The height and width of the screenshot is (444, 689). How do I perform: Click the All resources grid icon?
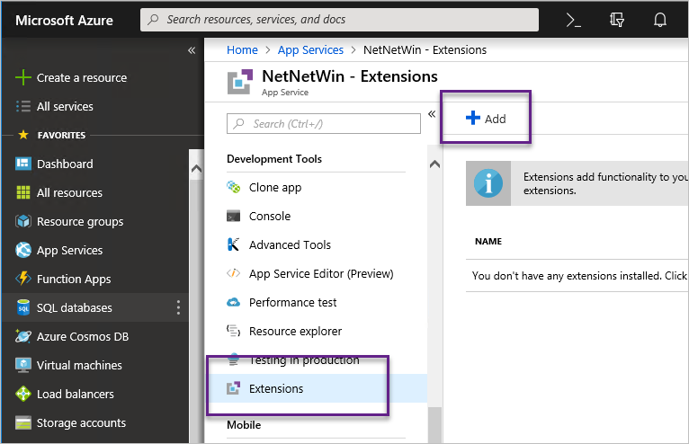click(x=22, y=192)
